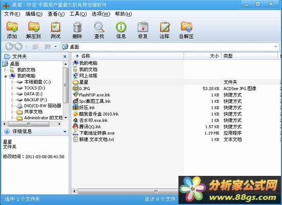Select DVD/CD-RW 驱动器 in tree
This screenshot has height=205, width=282.
pyautogui.click(x=43, y=106)
